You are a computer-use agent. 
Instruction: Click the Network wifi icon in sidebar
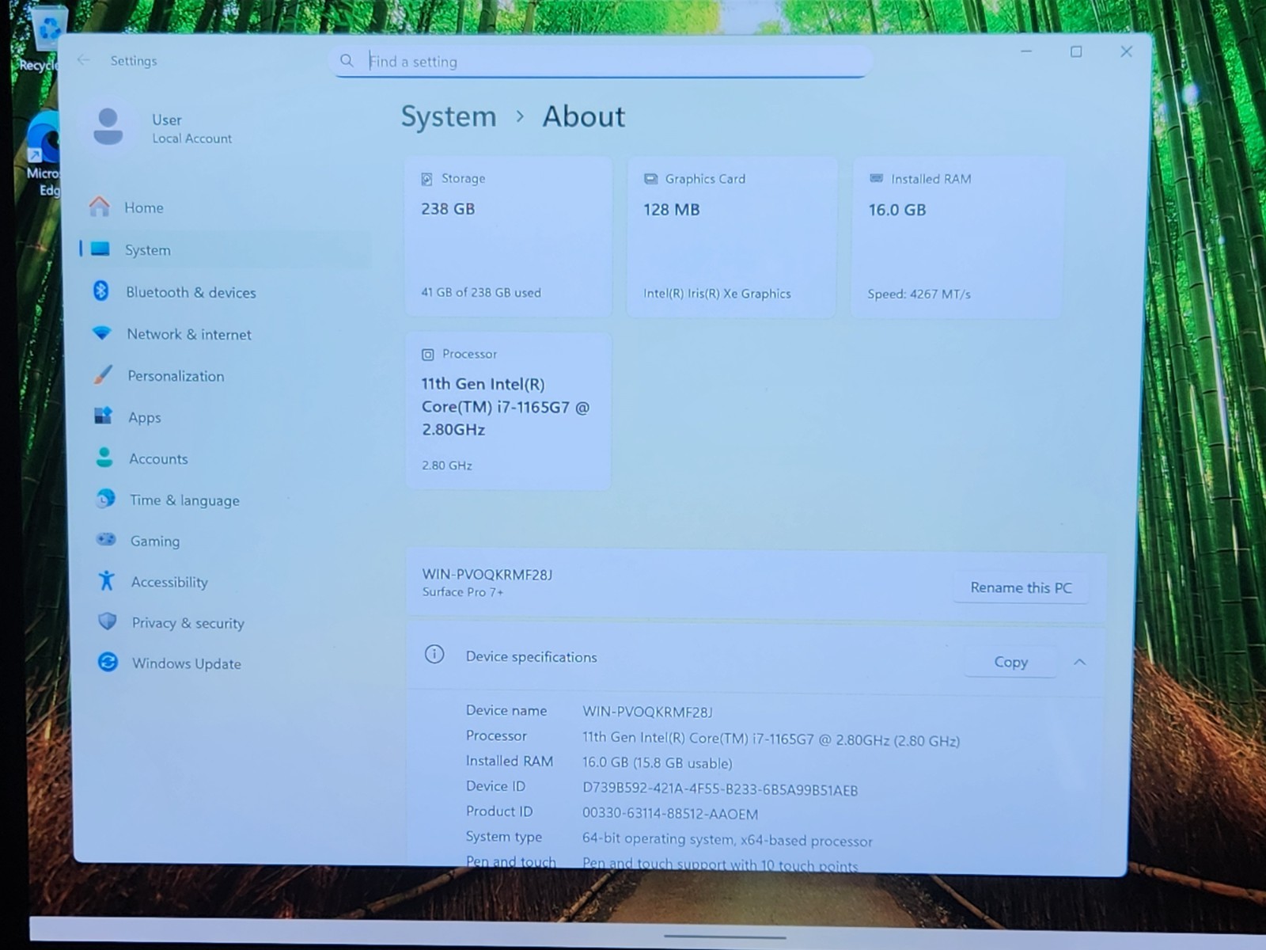coord(102,333)
